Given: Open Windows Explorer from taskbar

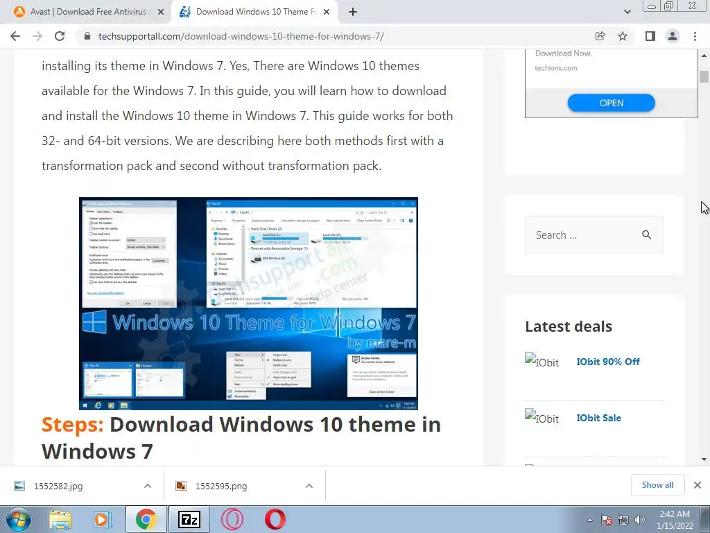Looking at the screenshot, I should 60,519.
